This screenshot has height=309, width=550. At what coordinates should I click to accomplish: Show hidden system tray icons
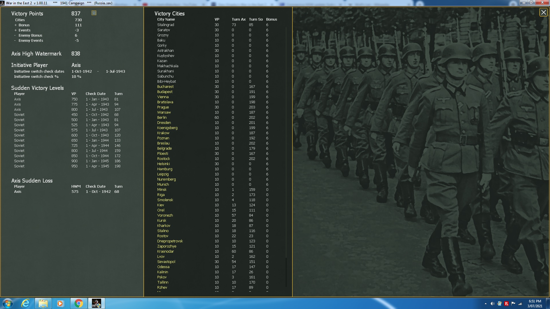[x=486, y=304]
